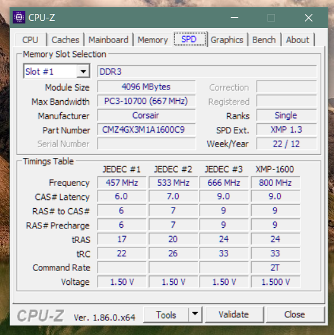Click the 26 tRC value

click(173, 253)
